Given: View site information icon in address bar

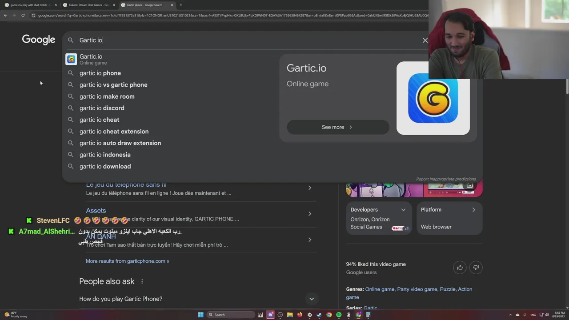Looking at the screenshot, I should 33,15.
